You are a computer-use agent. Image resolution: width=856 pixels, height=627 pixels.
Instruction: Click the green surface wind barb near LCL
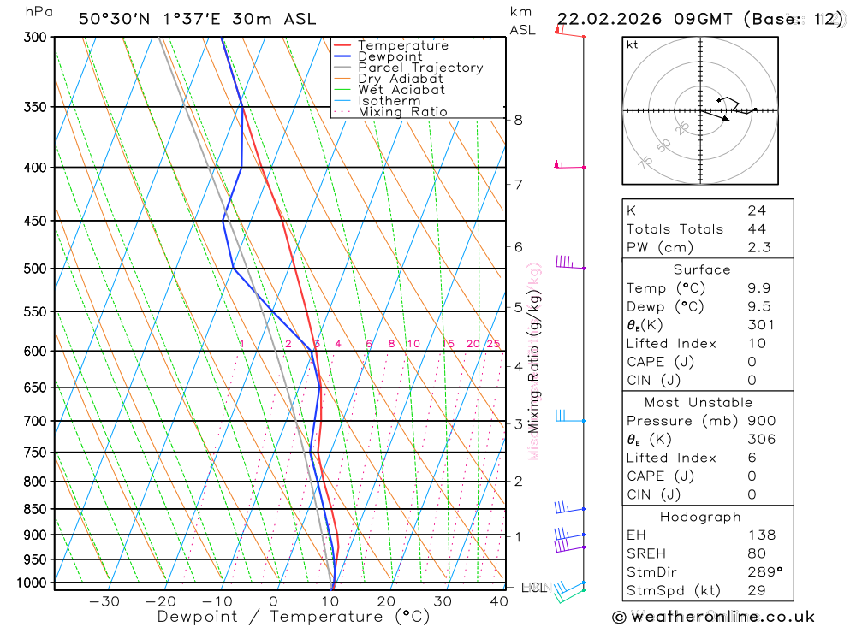[x=570, y=596]
